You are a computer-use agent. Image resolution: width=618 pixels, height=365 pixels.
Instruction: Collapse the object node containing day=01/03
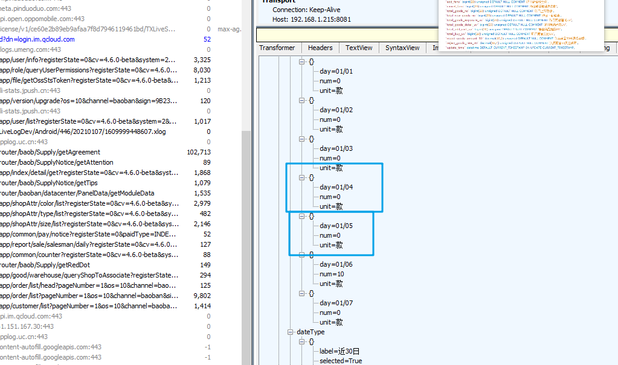[x=302, y=139]
